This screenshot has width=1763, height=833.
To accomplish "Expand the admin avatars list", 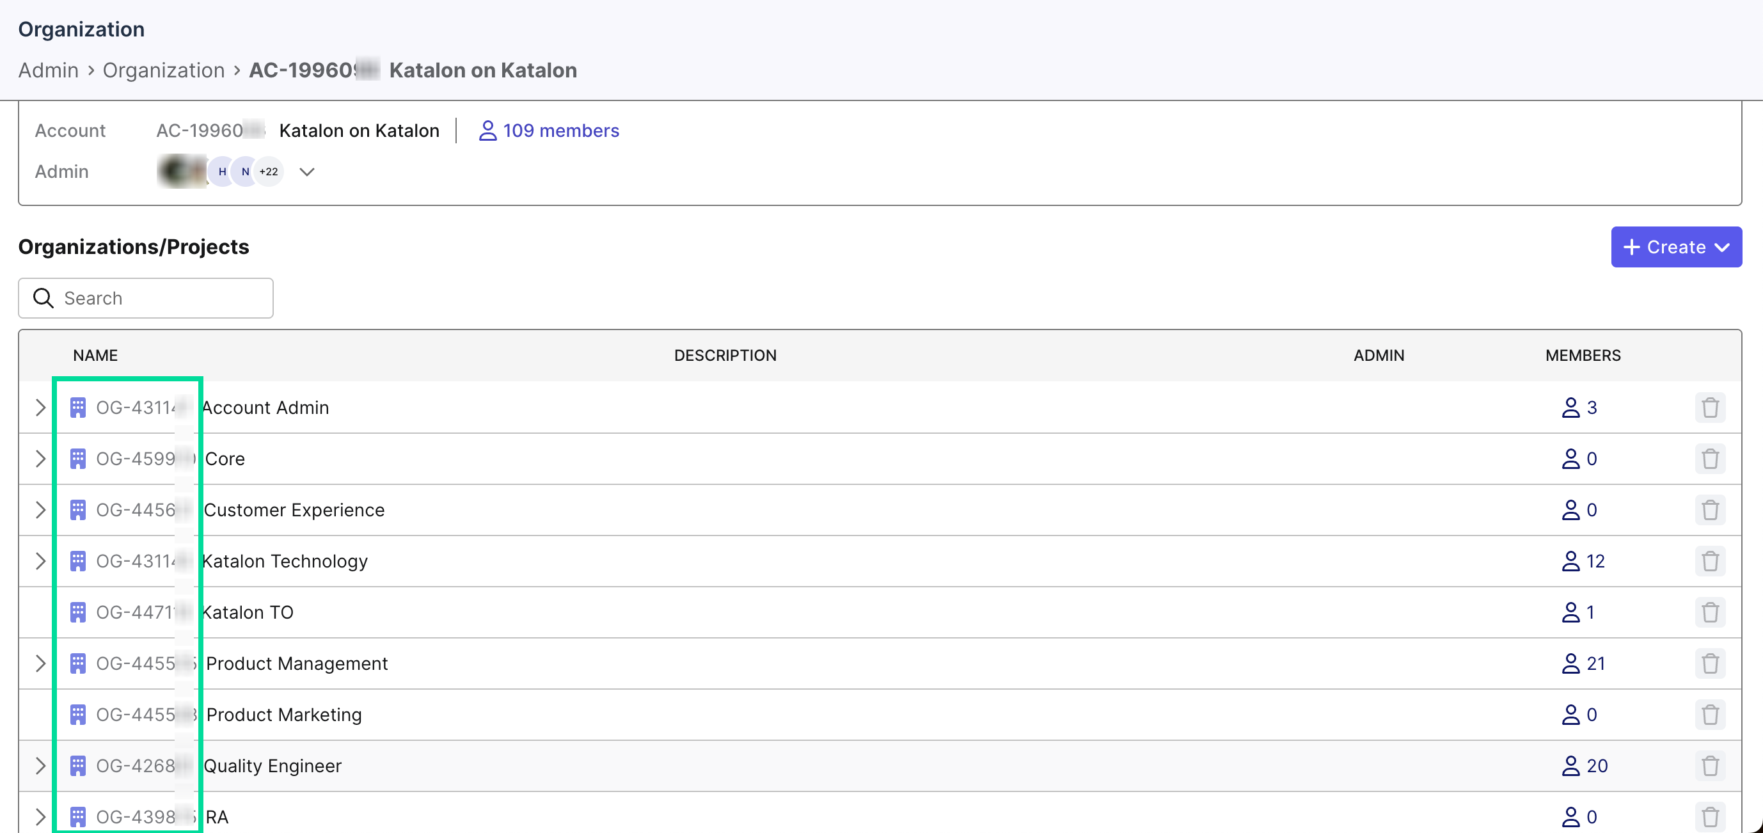I will tap(306, 172).
